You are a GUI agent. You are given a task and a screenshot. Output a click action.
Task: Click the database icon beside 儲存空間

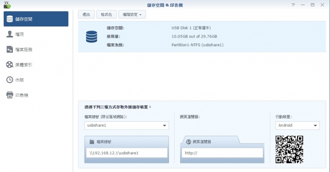[10, 19]
